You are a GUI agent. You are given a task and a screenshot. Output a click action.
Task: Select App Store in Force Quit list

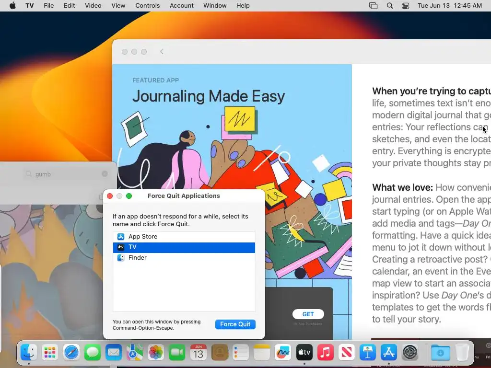(x=184, y=237)
